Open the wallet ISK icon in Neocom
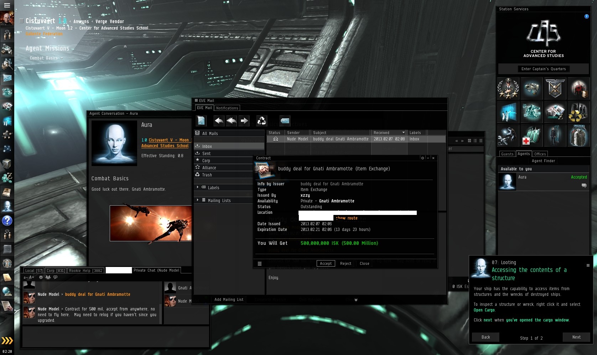 (x=7, y=178)
